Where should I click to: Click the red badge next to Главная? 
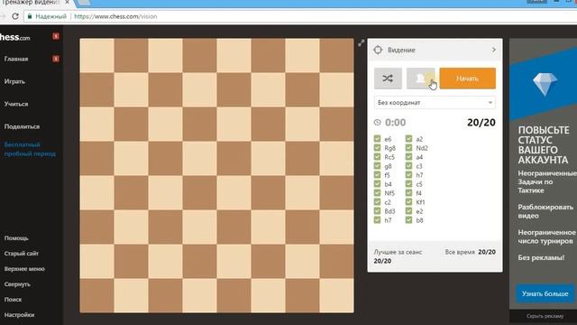[56, 59]
